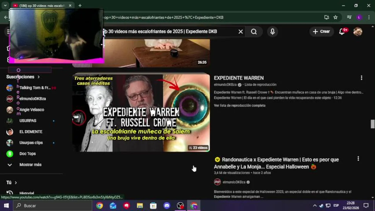The width and height of the screenshot is (375, 211).
Task: Open File Explorer from the taskbar
Action: click(x=140, y=206)
